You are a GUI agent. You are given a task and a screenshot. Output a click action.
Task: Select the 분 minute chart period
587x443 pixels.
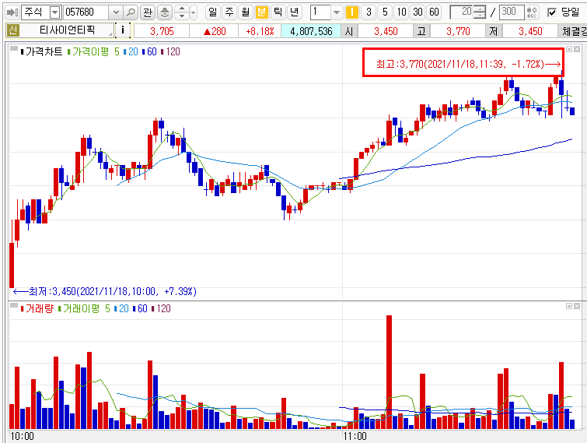(x=261, y=12)
